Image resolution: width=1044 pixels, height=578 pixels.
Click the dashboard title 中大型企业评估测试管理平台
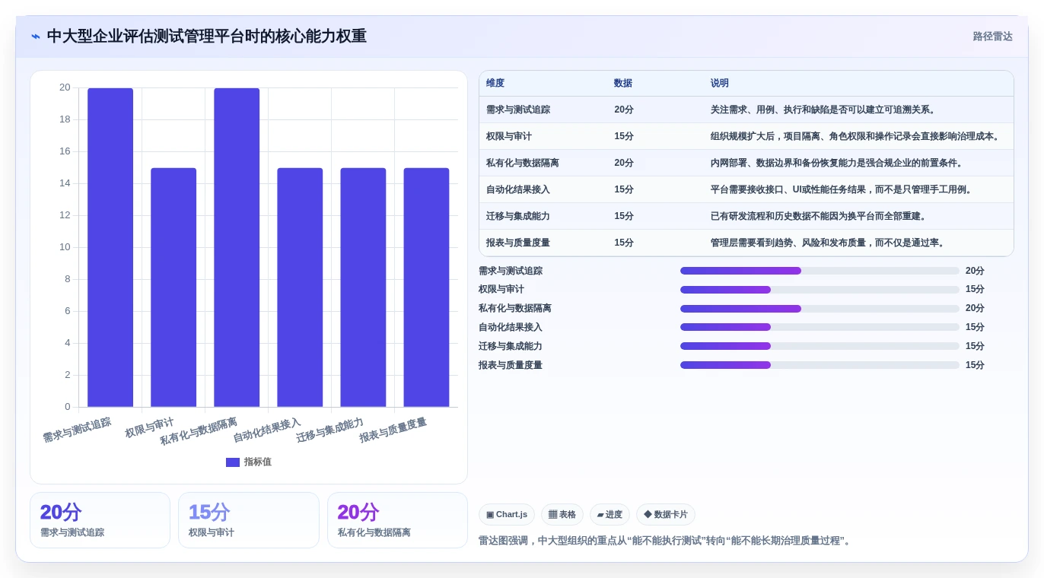pyautogui.click(x=207, y=37)
